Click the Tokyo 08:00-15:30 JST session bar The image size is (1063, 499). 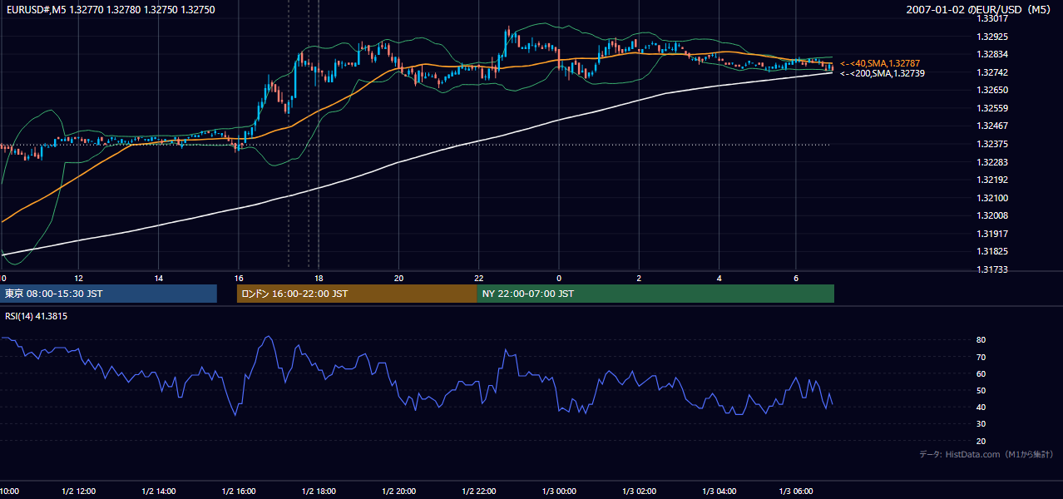click(108, 294)
